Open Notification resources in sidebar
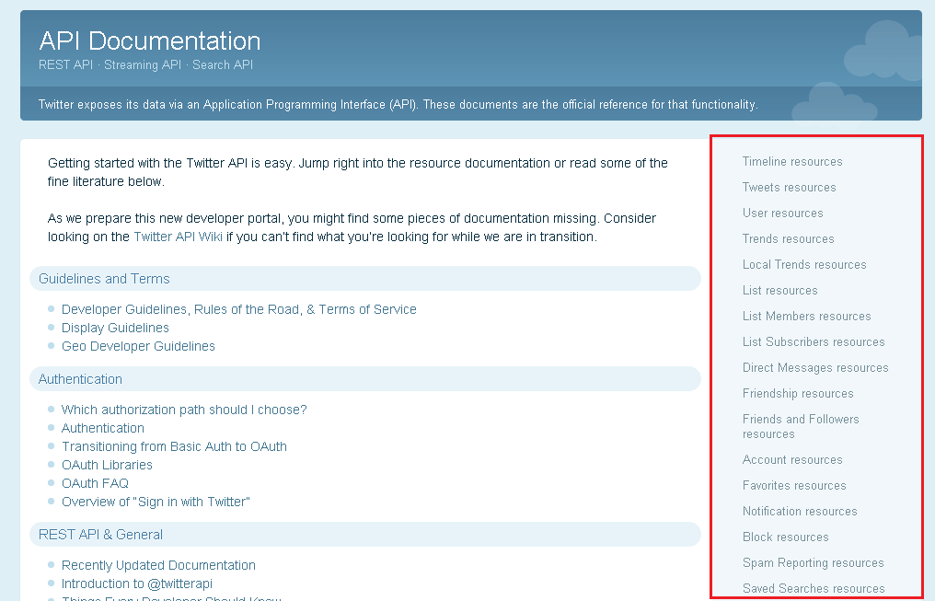Image resolution: width=935 pixels, height=601 pixels. [x=800, y=511]
